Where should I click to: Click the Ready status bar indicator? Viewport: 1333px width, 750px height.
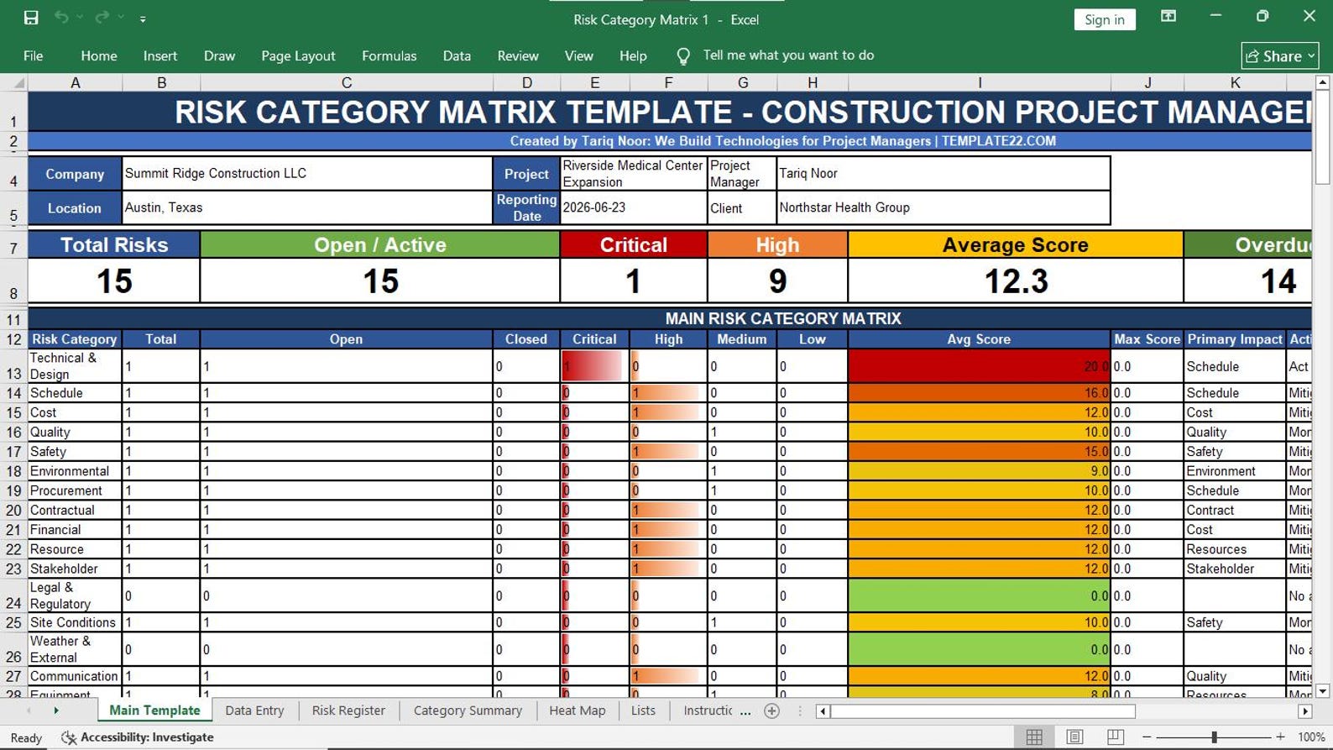26,737
